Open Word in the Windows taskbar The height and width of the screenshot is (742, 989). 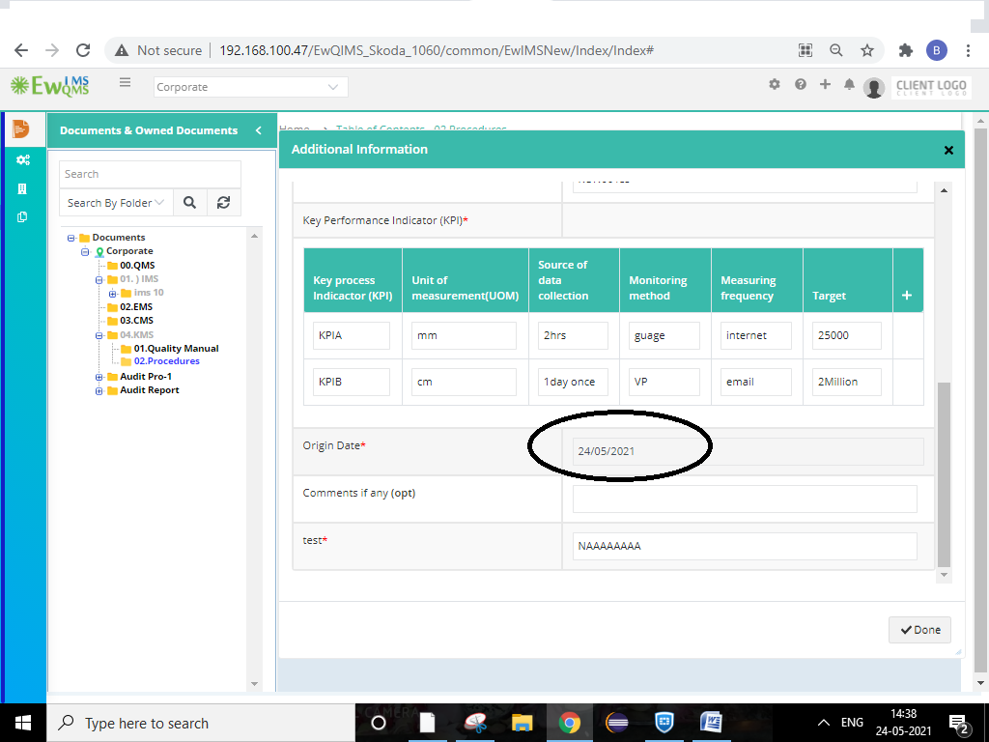click(711, 723)
